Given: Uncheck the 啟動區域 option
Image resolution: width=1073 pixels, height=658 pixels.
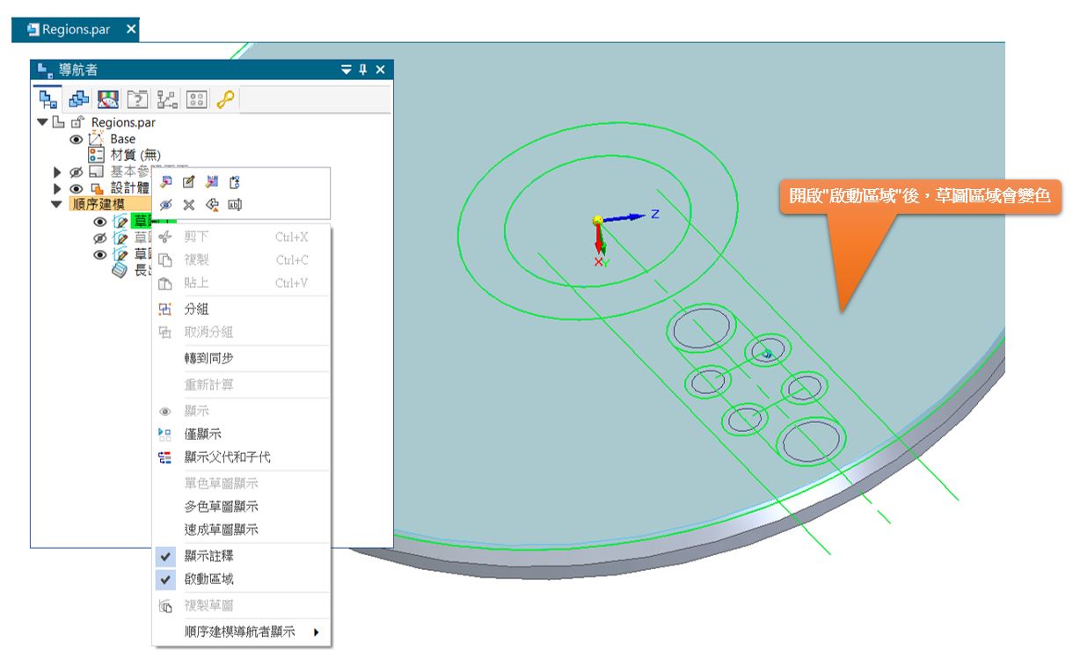Looking at the screenshot, I should tap(208, 580).
